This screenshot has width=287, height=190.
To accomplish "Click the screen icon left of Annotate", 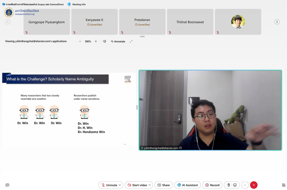I will [104, 42].
